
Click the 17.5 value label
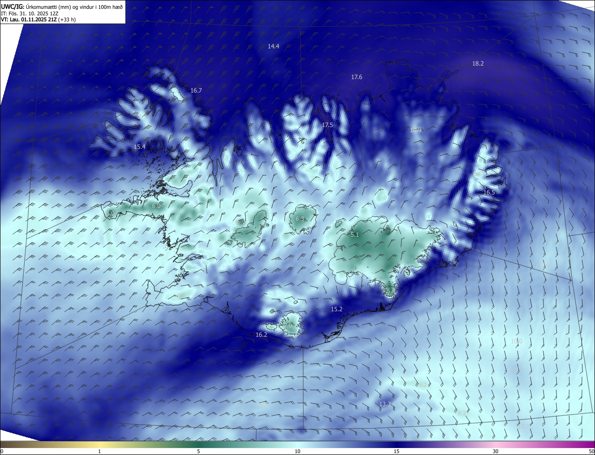click(327, 125)
